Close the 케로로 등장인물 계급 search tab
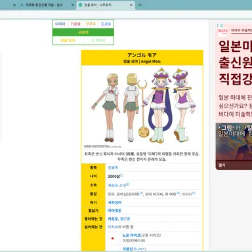 [73, 5]
